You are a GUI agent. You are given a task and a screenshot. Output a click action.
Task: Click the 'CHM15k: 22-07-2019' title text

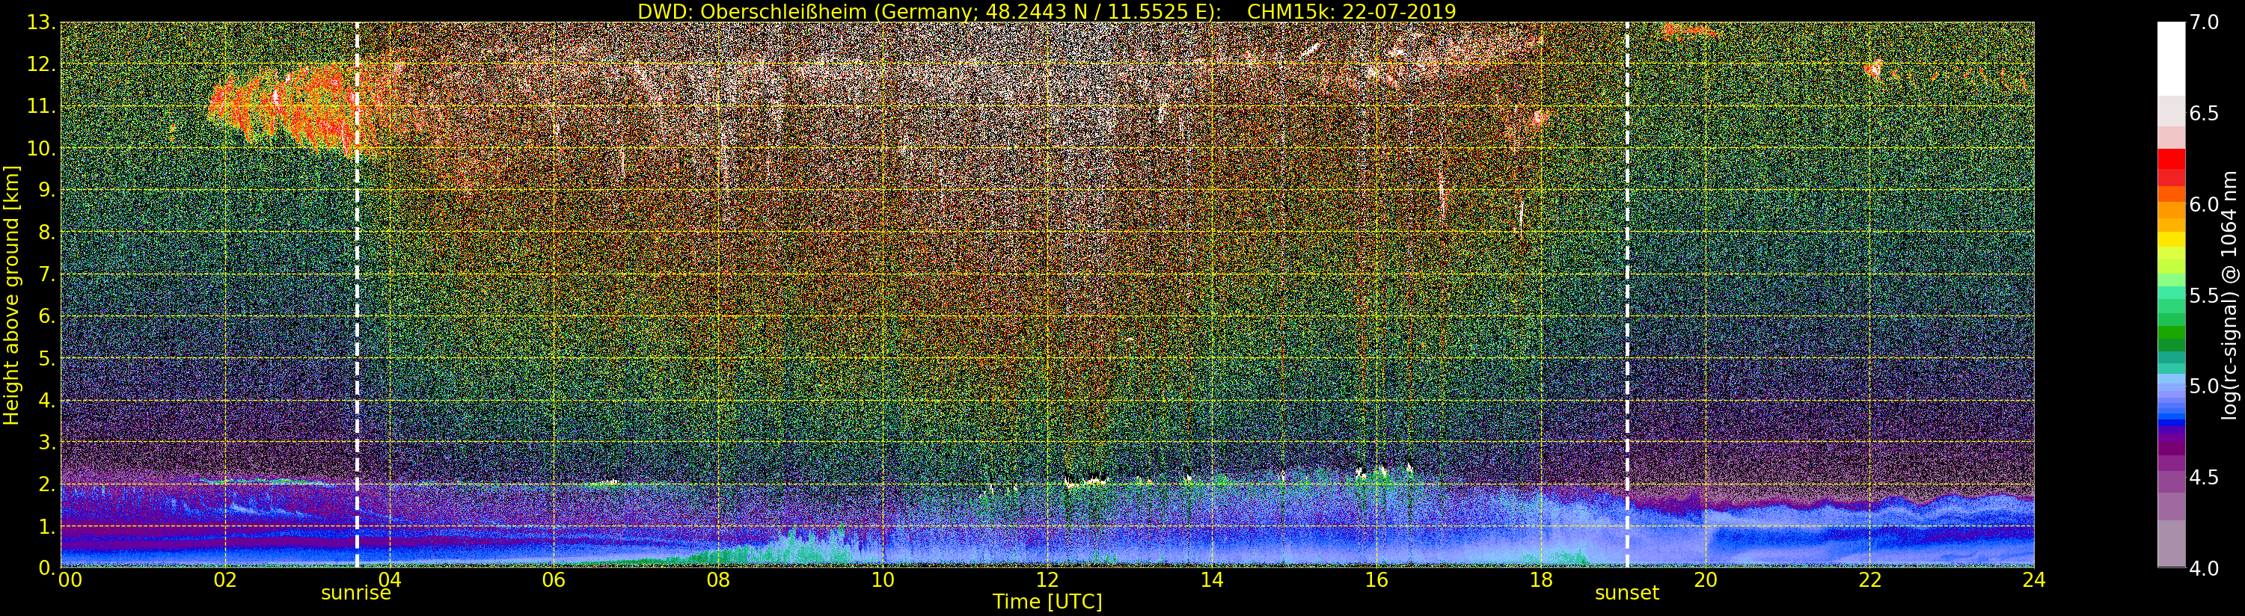click(x=1352, y=11)
